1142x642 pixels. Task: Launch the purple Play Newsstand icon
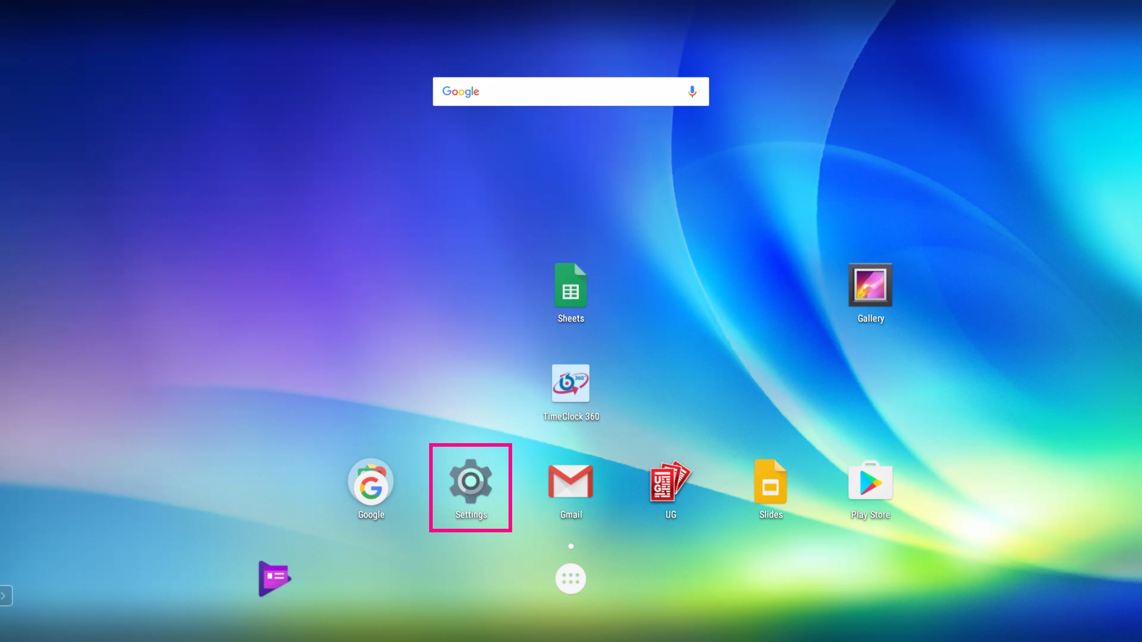274,578
